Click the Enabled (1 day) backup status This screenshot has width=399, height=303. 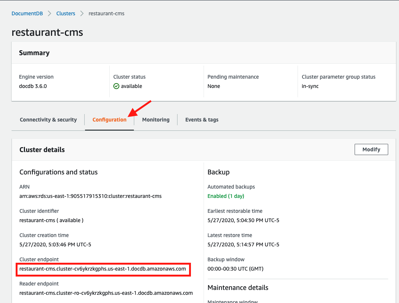click(x=226, y=196)
